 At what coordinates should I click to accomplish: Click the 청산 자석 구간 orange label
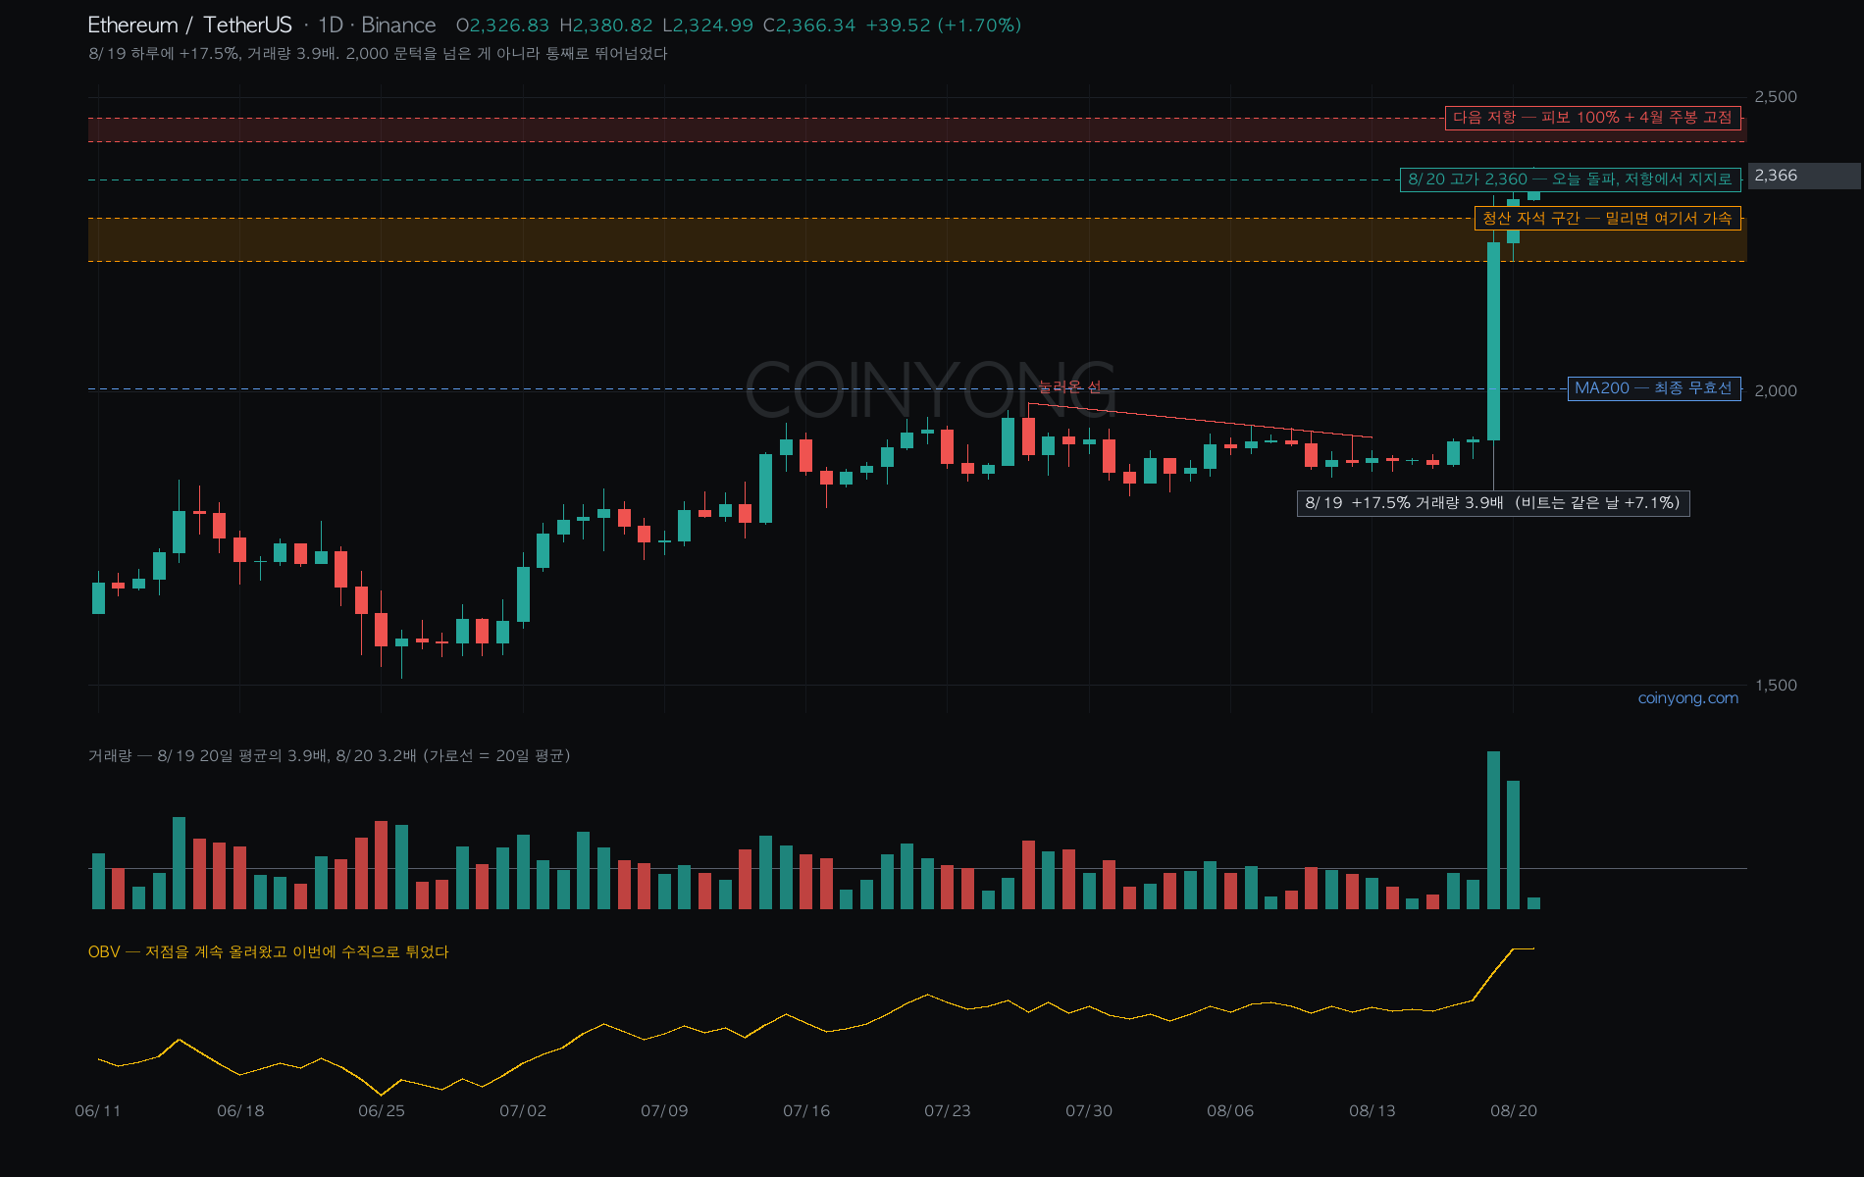[1607, 219]
